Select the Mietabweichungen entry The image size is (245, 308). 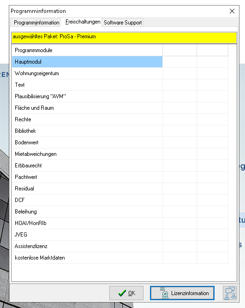click(87, 154)
